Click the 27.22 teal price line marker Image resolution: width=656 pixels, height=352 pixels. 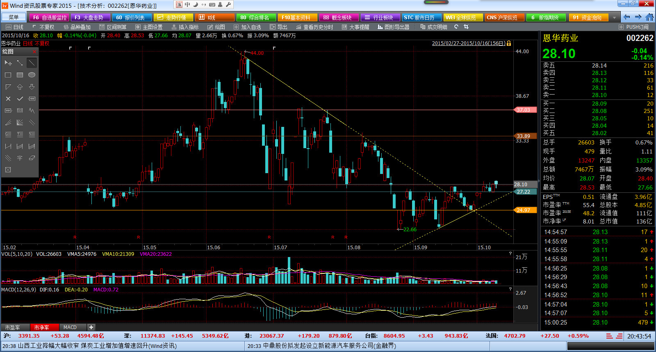tap(525, 192)
